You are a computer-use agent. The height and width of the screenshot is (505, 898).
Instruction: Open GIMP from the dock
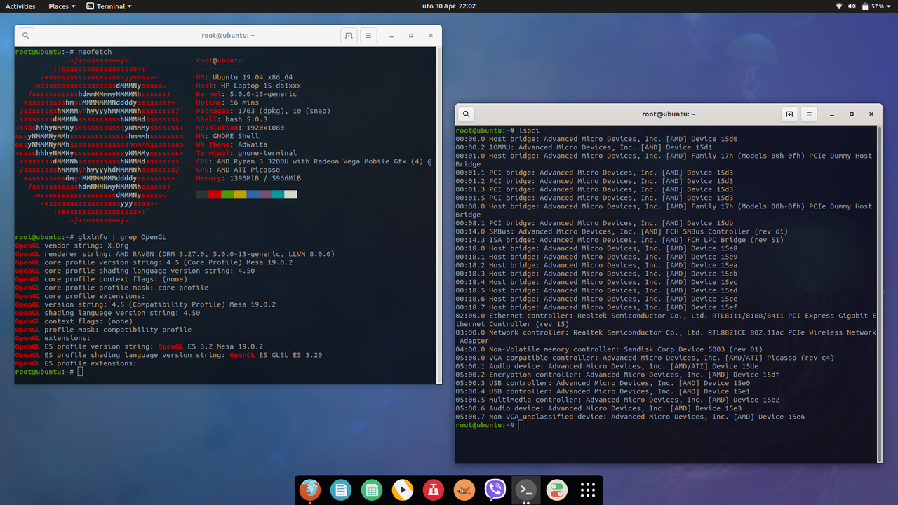(x=464, y=490)
